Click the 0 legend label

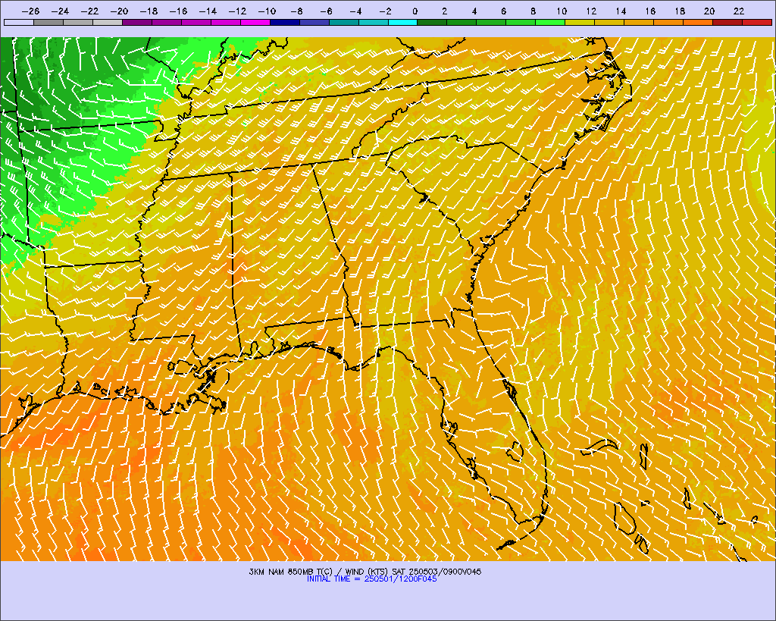[x=415, y=11]
